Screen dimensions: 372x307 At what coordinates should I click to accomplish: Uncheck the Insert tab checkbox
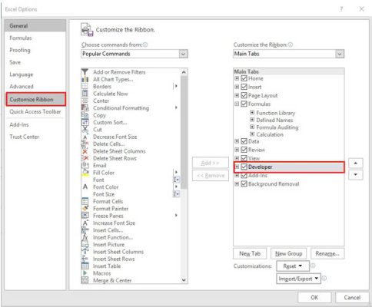(x=244, y=87)
